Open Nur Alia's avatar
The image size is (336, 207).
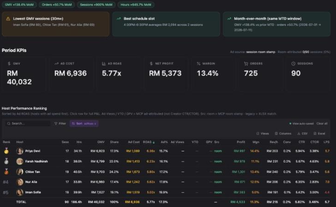20,182
